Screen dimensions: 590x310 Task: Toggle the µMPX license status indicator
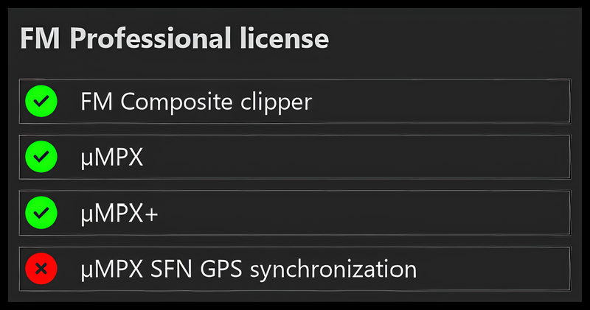pyautogui.click(x=41, y=157)
